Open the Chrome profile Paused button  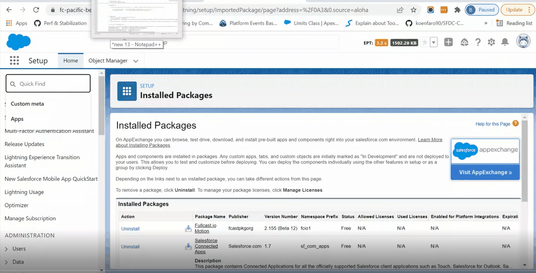(x=481, y=10)
